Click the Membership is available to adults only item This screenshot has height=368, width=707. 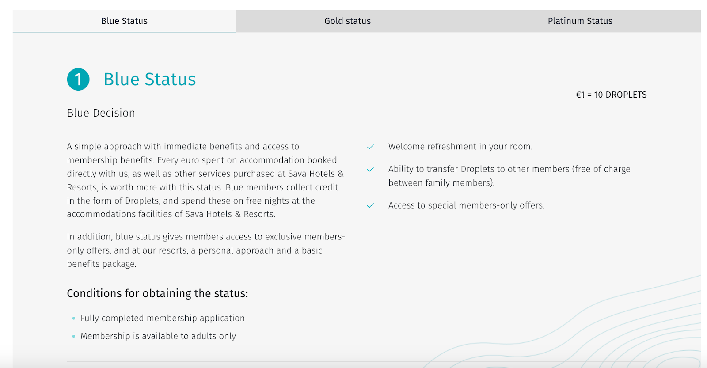pos(158,336)
